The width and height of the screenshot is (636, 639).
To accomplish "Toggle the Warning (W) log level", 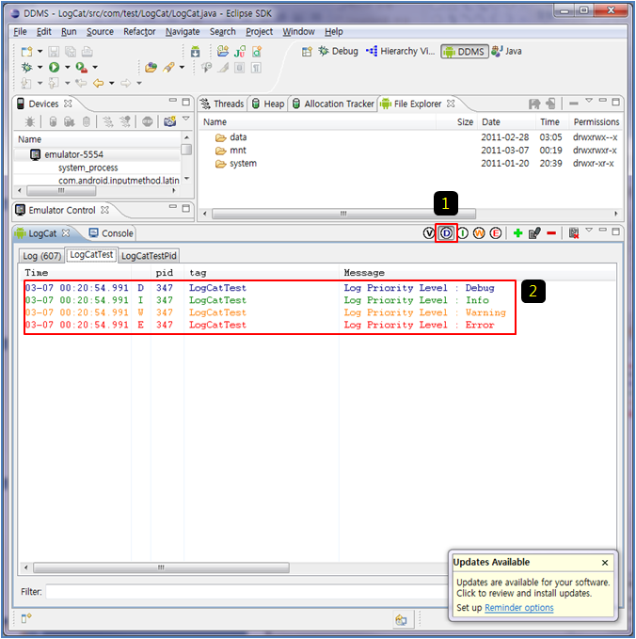I will pyautogui.click(x=479, y=233).
